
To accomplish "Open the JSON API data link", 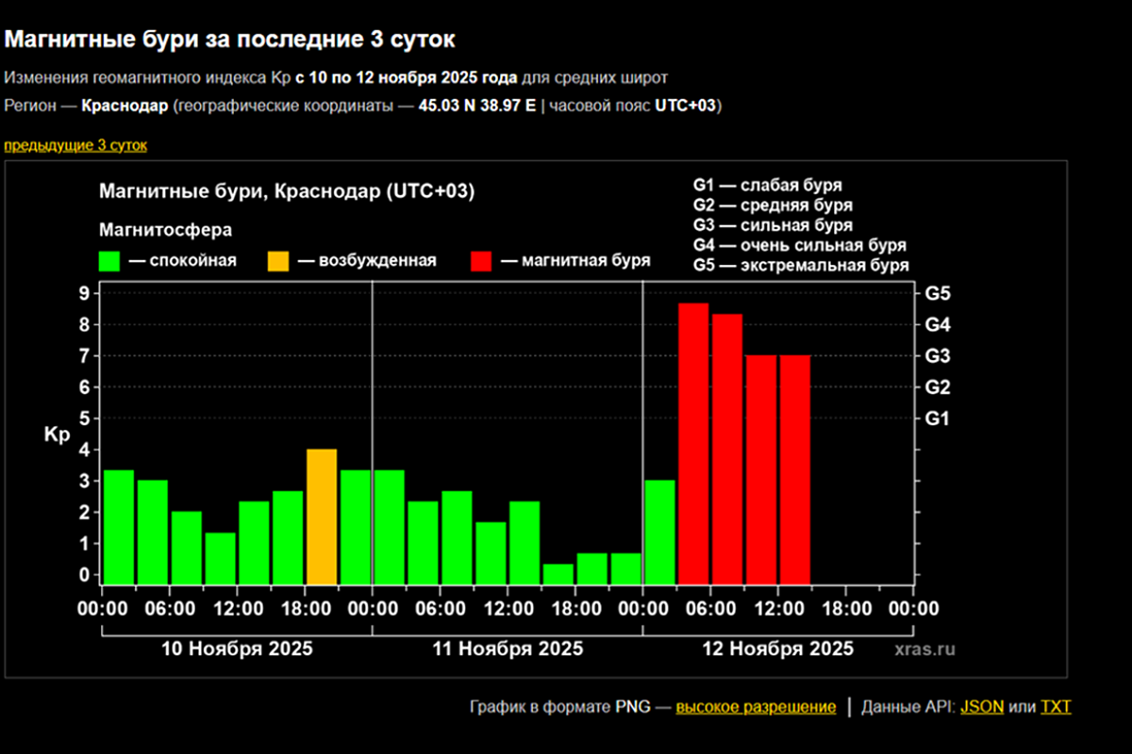I will pos(981,707).
